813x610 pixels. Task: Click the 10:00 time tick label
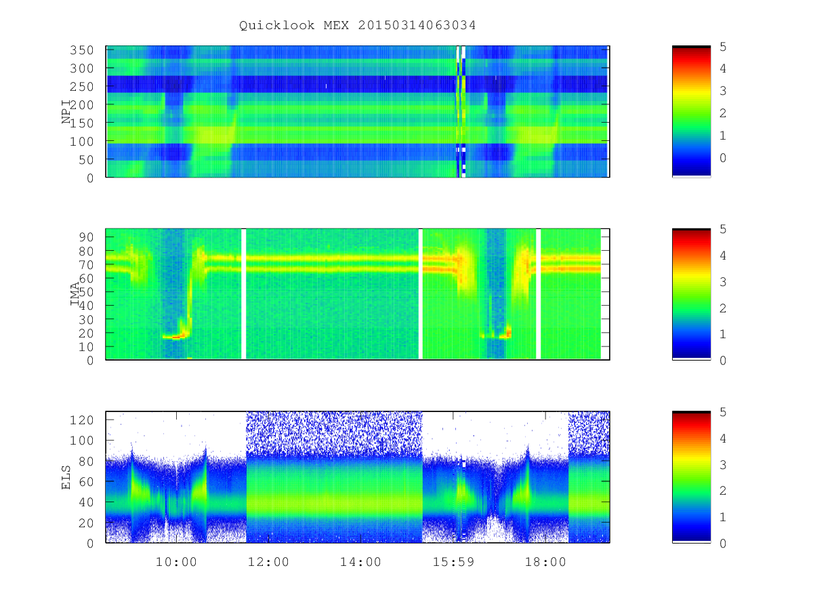point(176,562)
